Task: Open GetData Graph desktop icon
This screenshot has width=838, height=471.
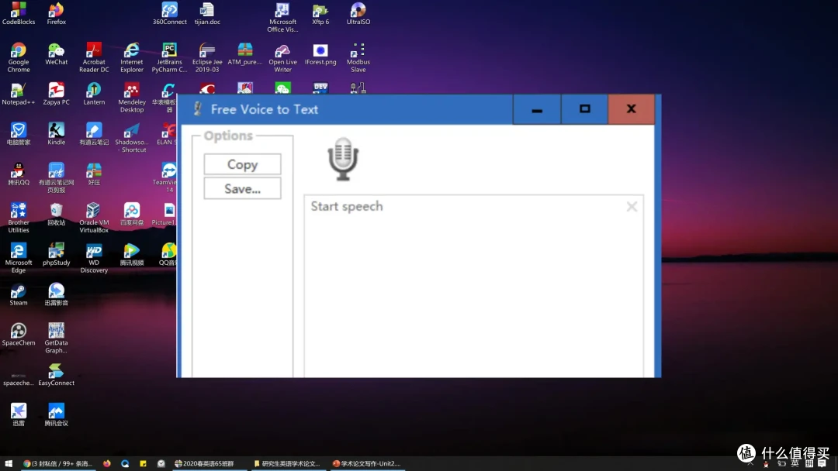Action: coord(56,339)
